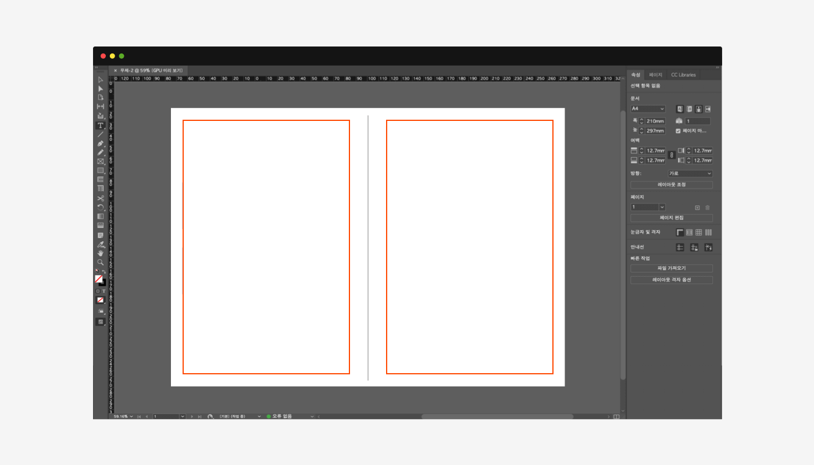The width and height of the screenshot is (814, 465).
Task: Select the Note tool
Action: pos(101,235)
